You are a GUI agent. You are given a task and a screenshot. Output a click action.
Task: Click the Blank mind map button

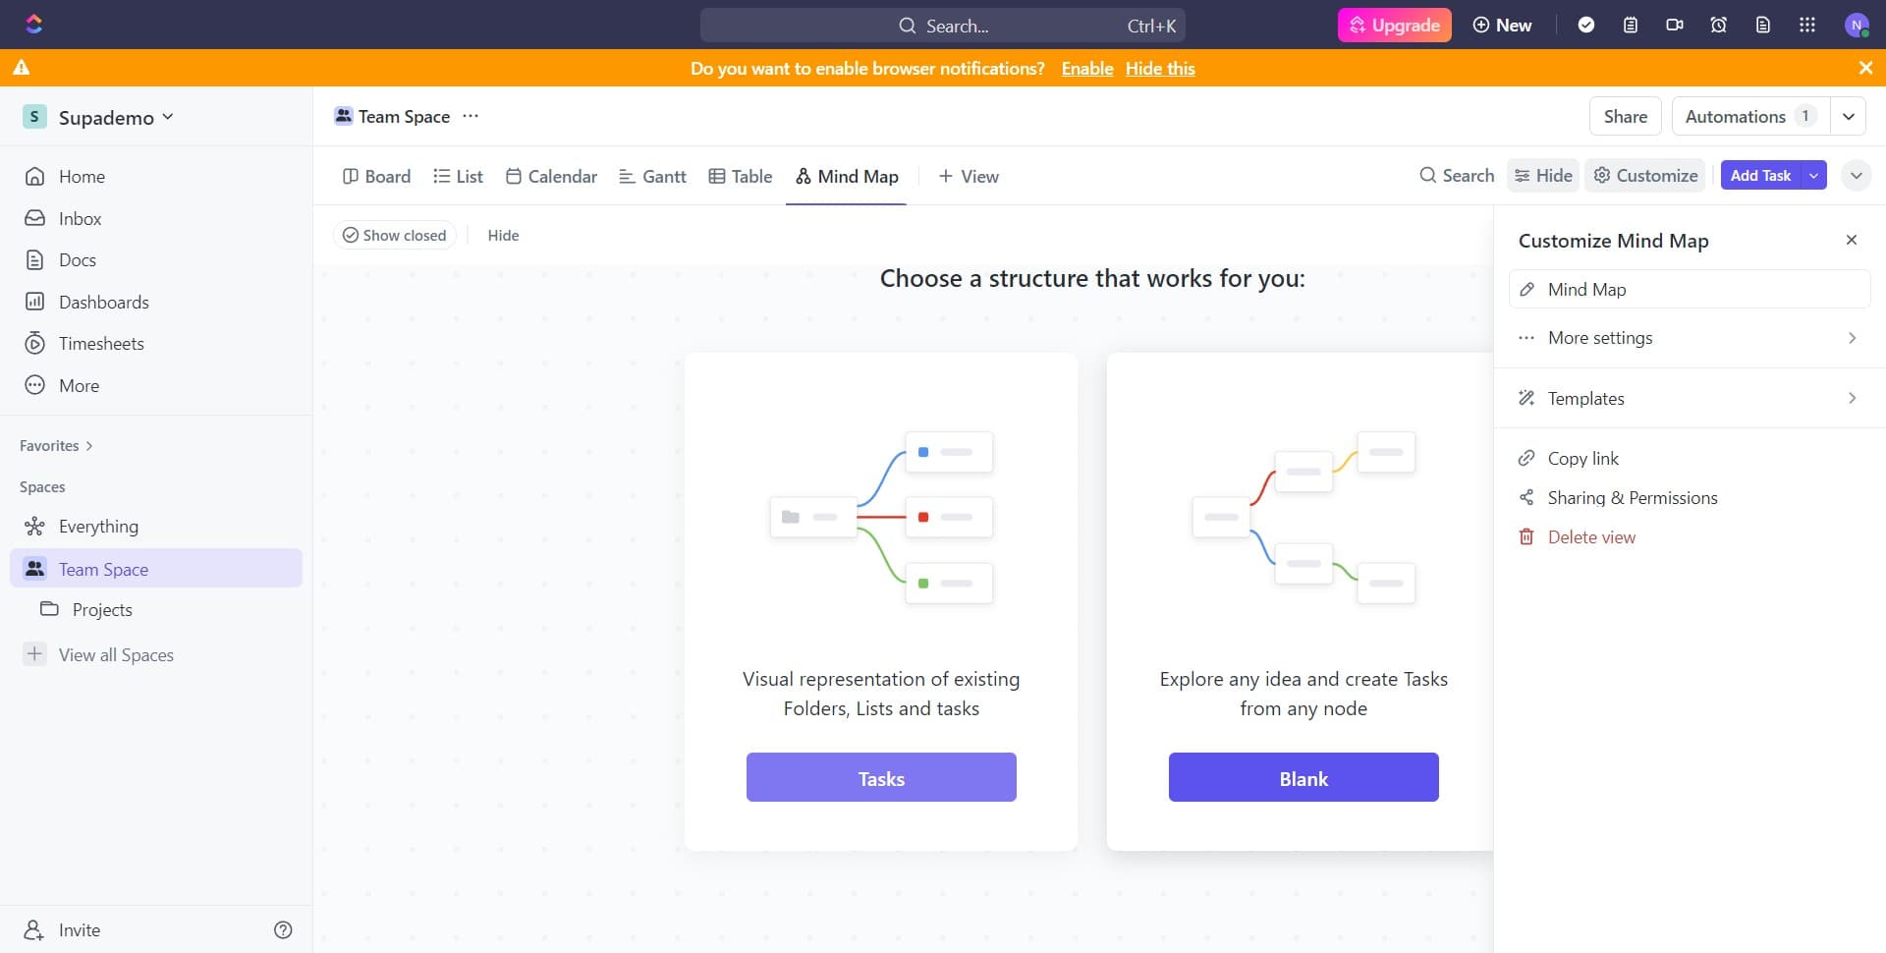(1303, 777)
